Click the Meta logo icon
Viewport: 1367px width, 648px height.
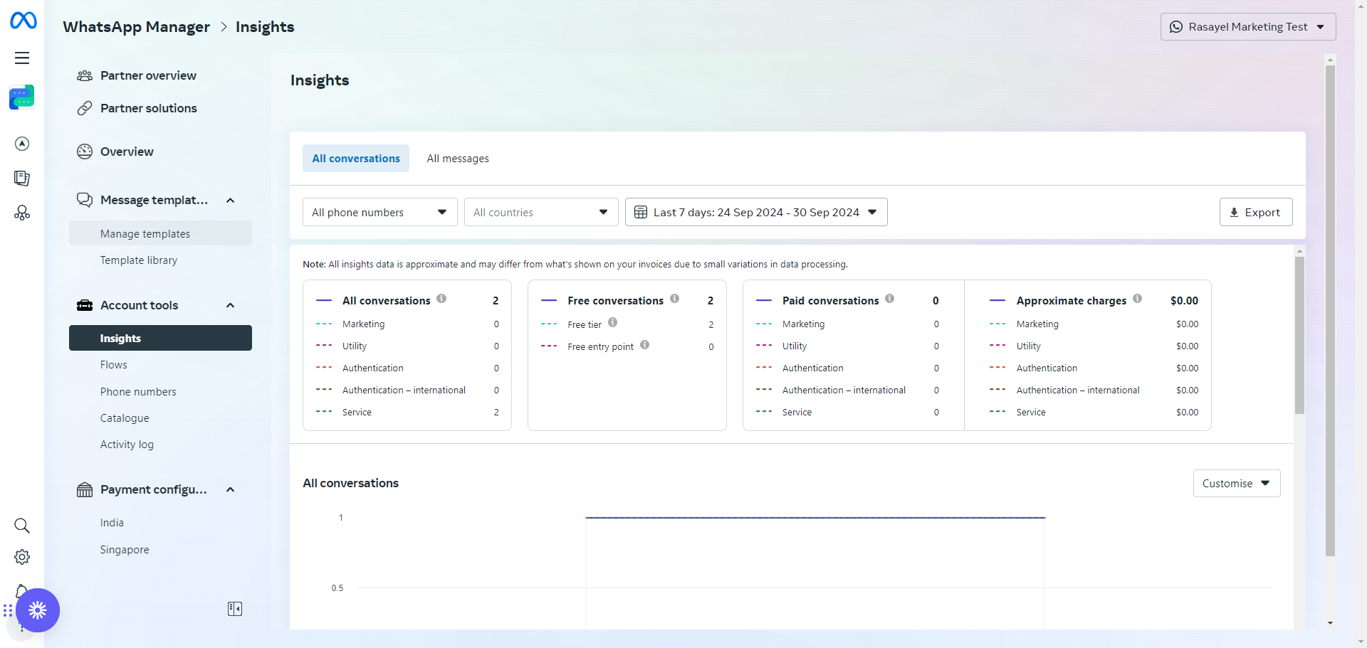23,21
